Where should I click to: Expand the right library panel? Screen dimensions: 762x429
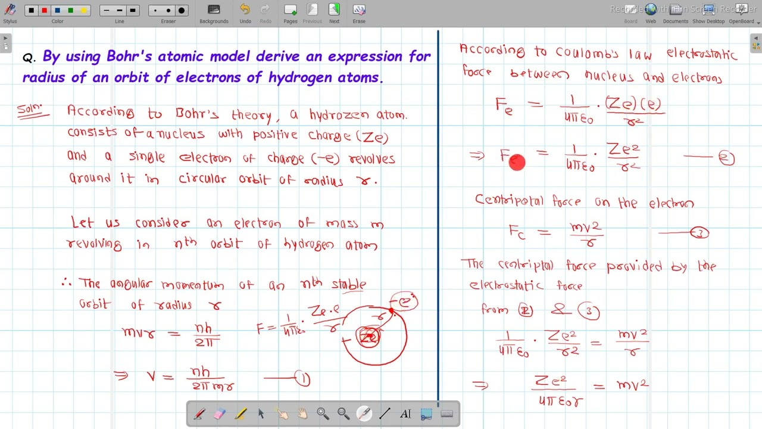pyautogui.click(x=756, y=43)
